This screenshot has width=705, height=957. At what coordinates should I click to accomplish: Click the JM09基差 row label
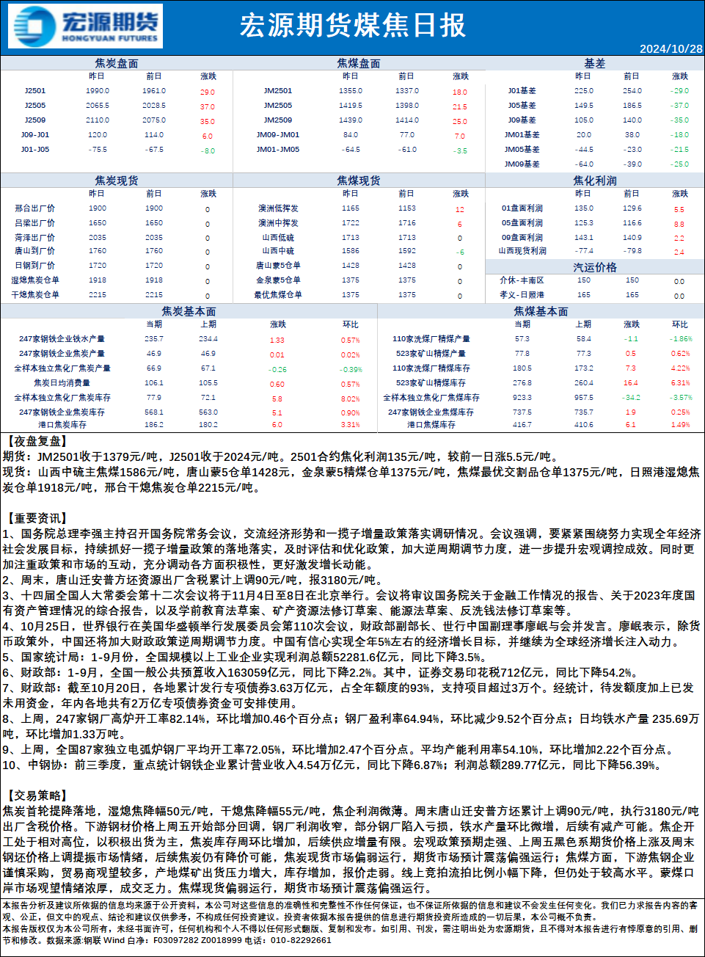click(x=522, y=164)
